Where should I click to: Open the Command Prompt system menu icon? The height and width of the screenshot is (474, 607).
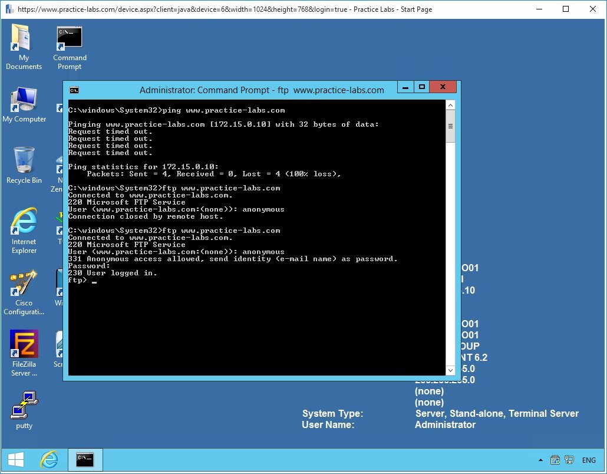pyautogui.click(x=73, y=90)
